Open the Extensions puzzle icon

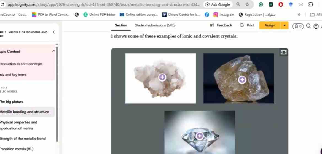coord(311,4)
